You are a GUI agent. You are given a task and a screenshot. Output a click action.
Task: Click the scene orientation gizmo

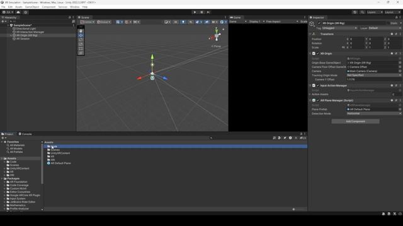(x=217, y=36)
